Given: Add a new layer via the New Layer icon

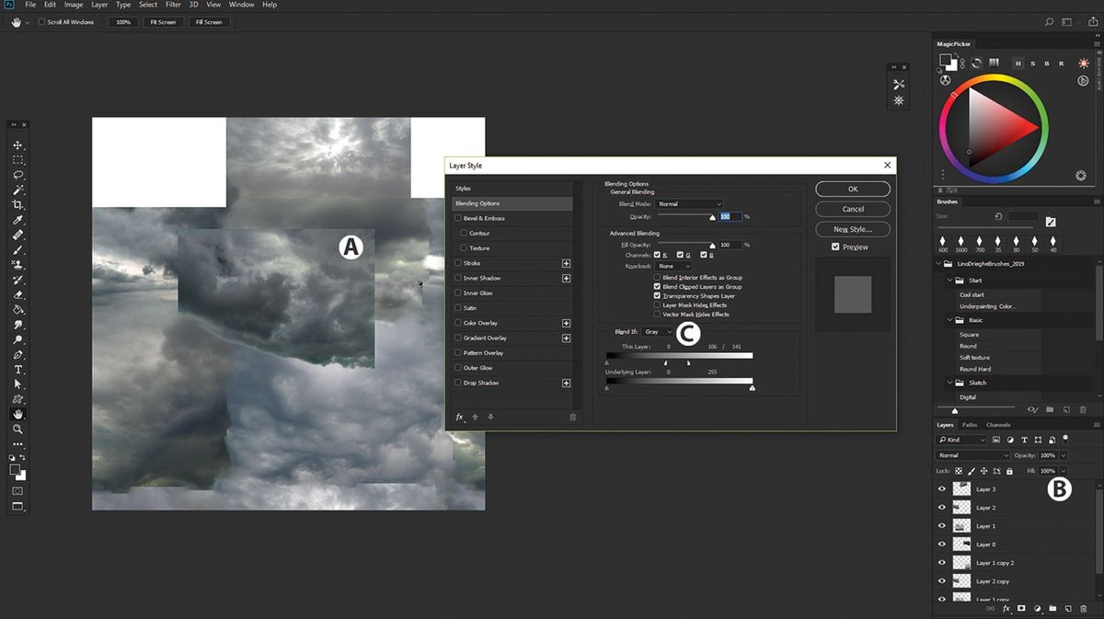Looking at the screenshot, I should tap(1068, 608).
